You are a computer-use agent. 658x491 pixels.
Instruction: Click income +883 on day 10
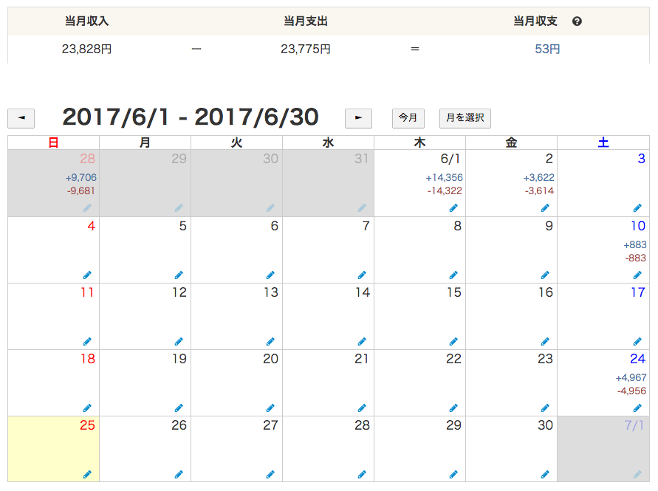point(635,244)
